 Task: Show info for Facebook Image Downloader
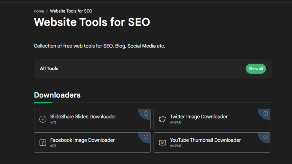146,137
